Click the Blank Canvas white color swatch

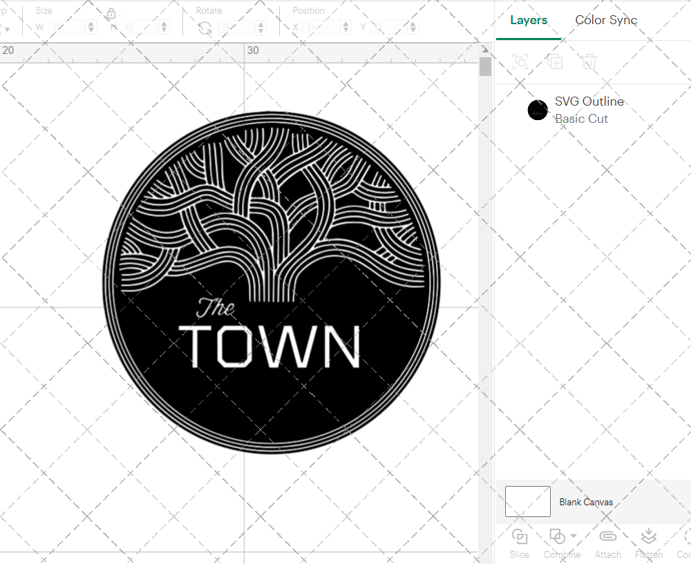click(528, 501)
